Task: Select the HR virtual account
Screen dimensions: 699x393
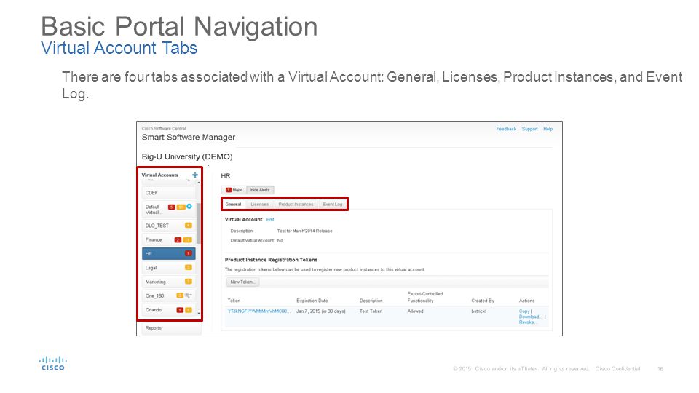Action: click(168, 253)
